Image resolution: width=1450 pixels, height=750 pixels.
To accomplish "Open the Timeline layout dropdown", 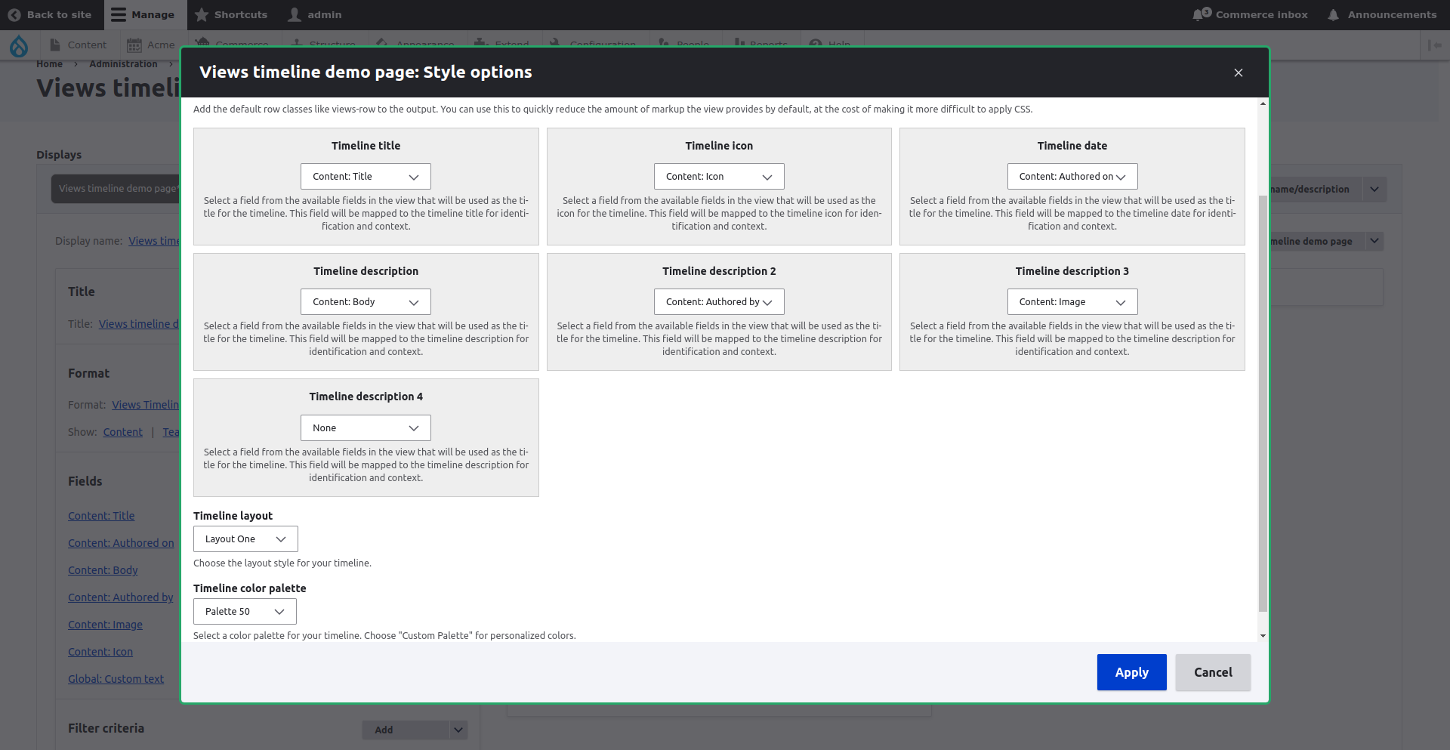I will (x=245, y=539).
